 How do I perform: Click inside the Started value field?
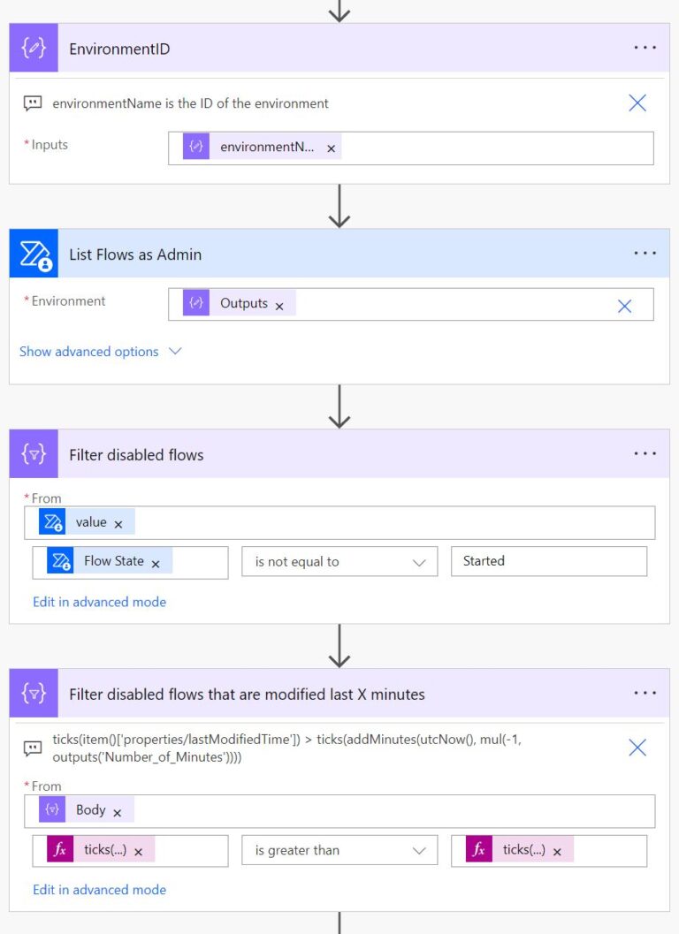(548, 561)
